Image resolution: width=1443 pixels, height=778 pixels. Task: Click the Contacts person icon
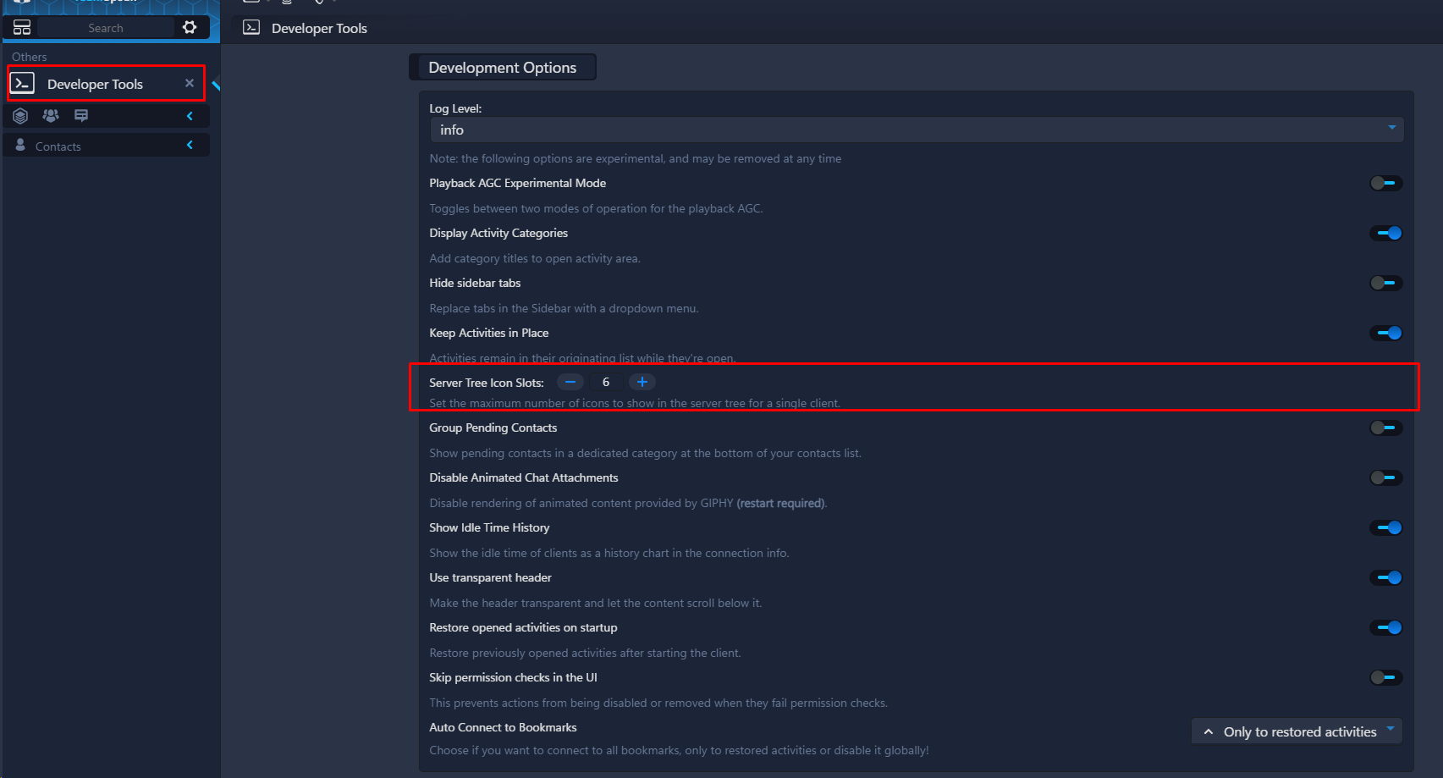point(20,146)
